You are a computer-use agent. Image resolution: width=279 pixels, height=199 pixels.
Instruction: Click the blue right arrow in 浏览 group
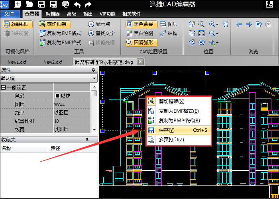249,24
